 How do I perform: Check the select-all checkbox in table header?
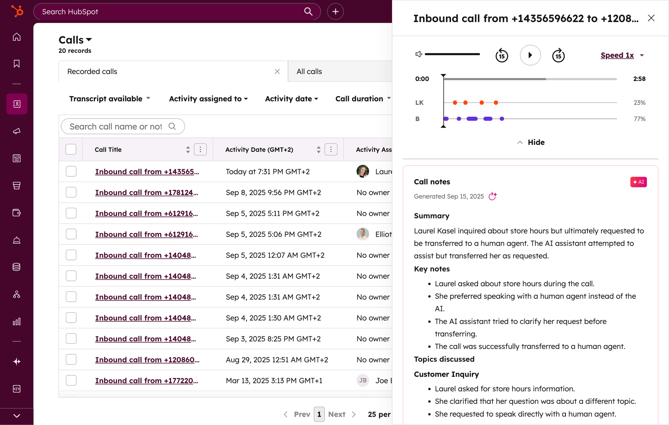[71, 149]
